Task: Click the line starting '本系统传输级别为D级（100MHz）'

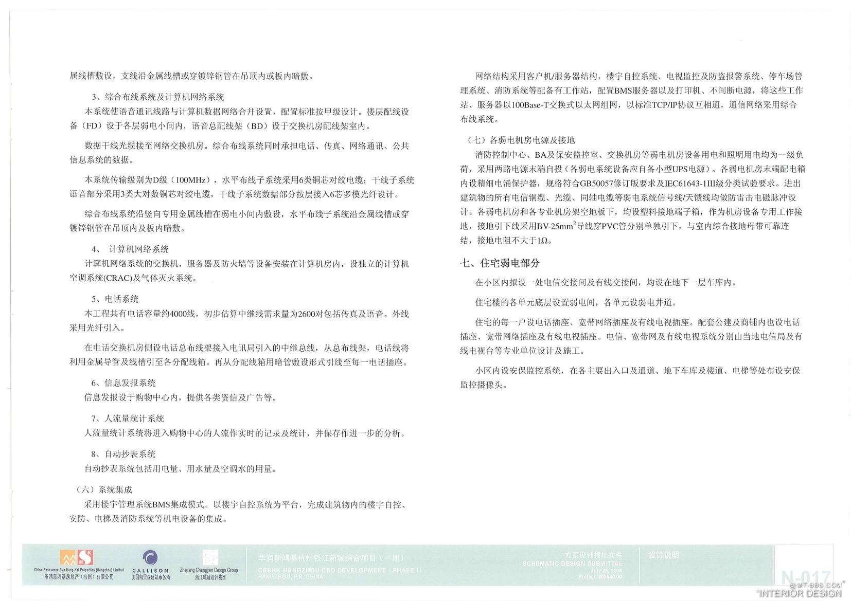Action: pos(249,180)
